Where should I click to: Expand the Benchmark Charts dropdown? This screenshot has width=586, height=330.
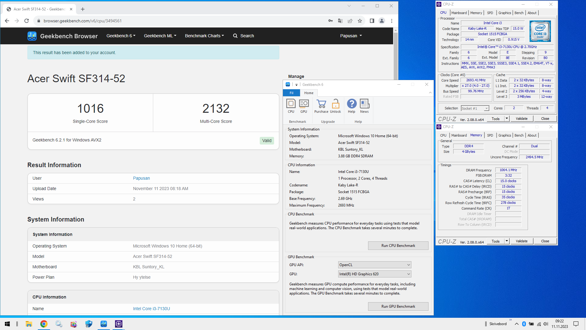tap(204, 36)
